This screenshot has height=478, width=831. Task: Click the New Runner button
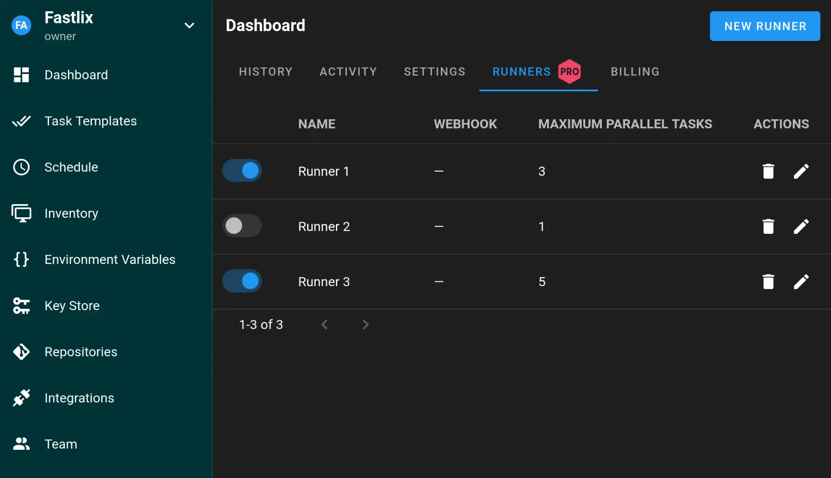pyautogui.click(x=765, y=26)
